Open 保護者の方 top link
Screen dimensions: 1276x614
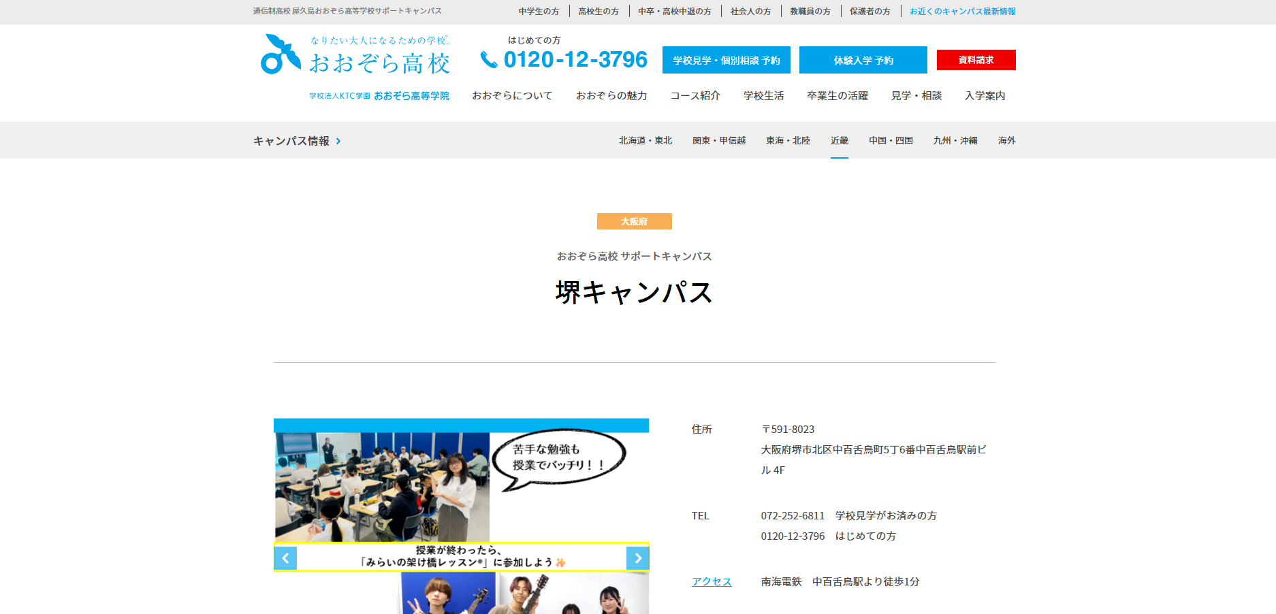[870, 12]
